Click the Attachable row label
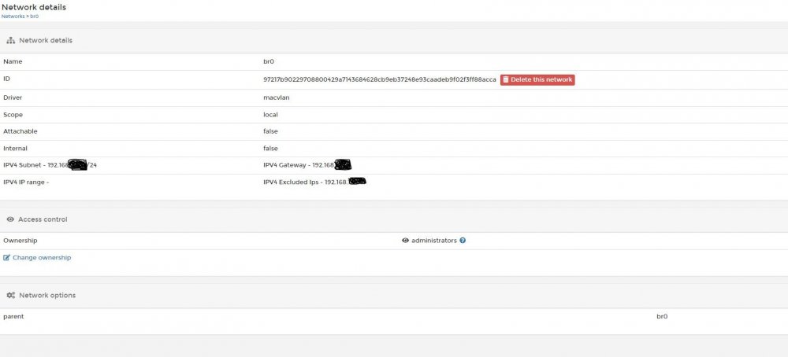788x357 pixels. [x=20, y=131]
